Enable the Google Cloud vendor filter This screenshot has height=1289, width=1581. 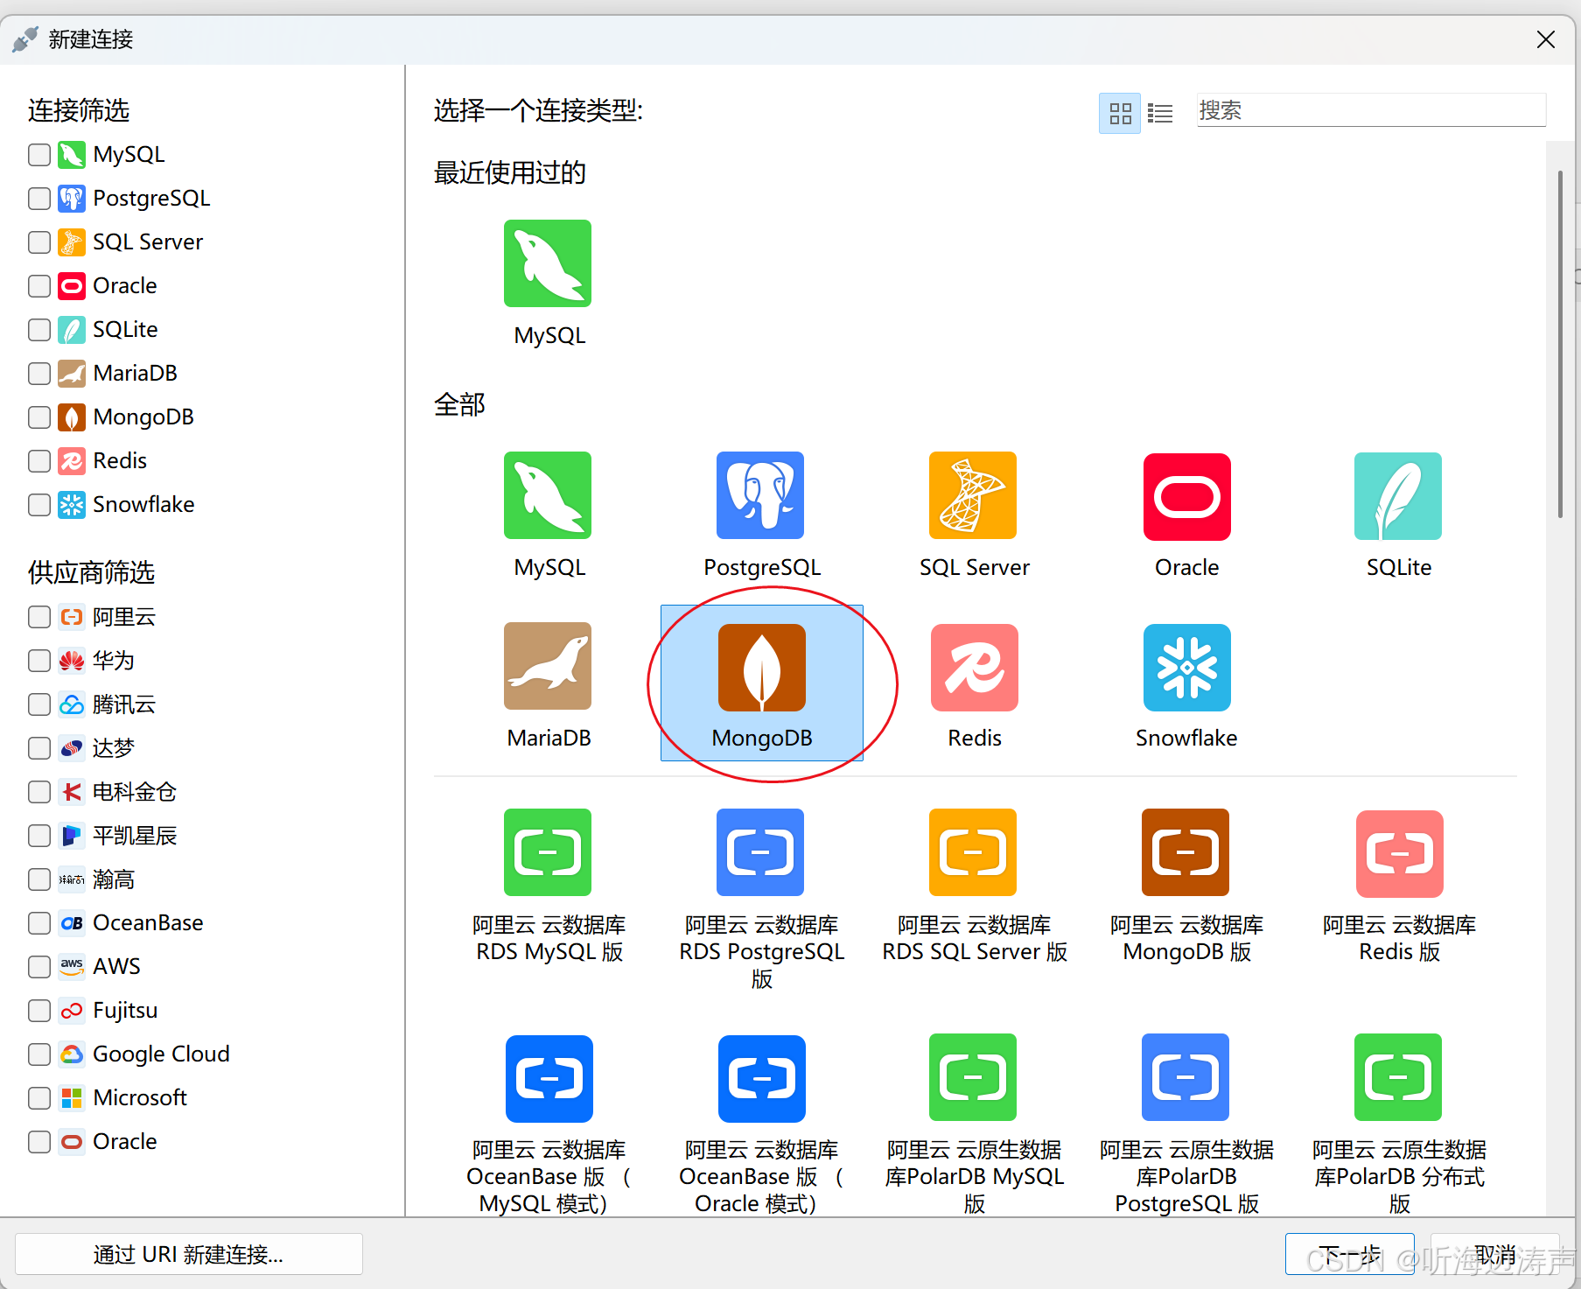[x=38, y=1054]
